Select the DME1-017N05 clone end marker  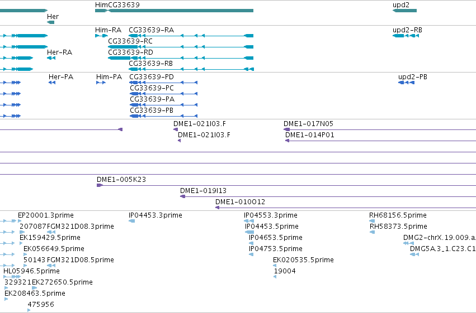[286, 129]
